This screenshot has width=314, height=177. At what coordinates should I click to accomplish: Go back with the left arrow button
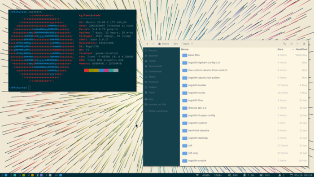click(x=147, y=44)
